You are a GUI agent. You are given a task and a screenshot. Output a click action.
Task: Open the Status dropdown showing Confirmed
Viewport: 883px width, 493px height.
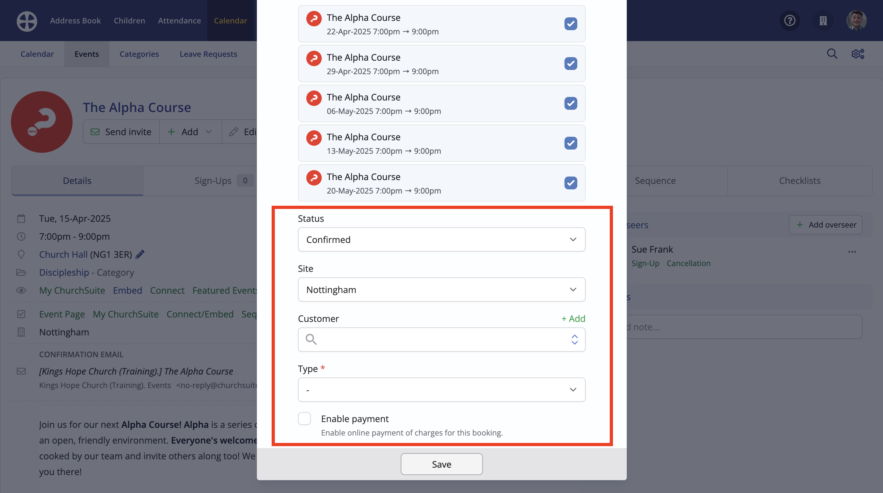pos(441,239)
